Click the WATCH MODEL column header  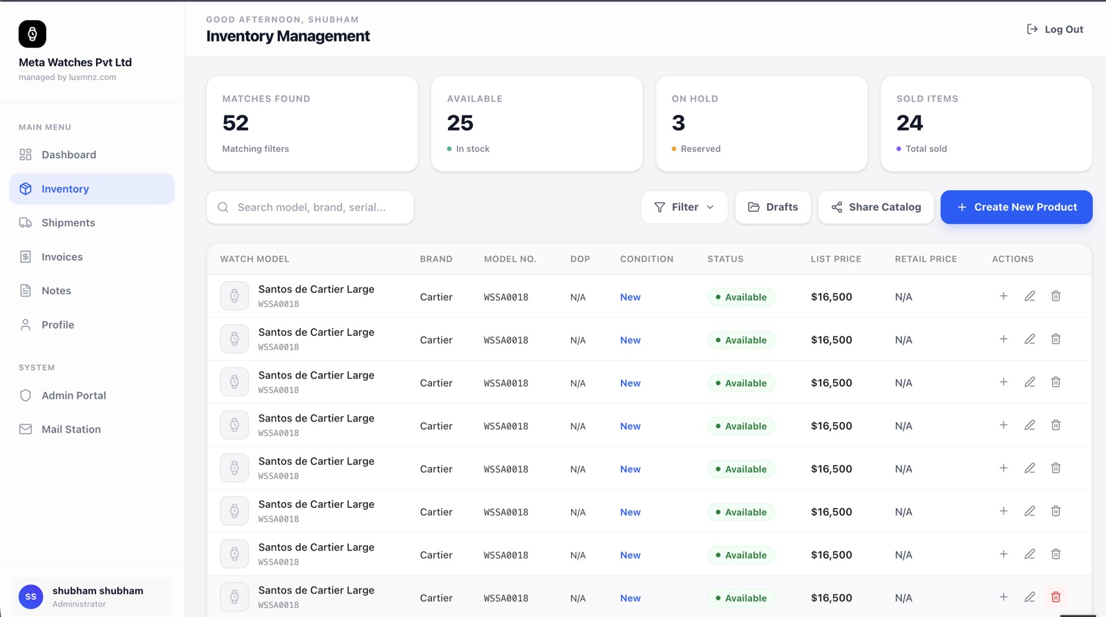(254, 259)
